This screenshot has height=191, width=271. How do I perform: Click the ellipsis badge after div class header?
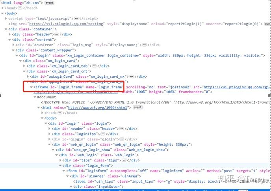[x=56, y=34]
